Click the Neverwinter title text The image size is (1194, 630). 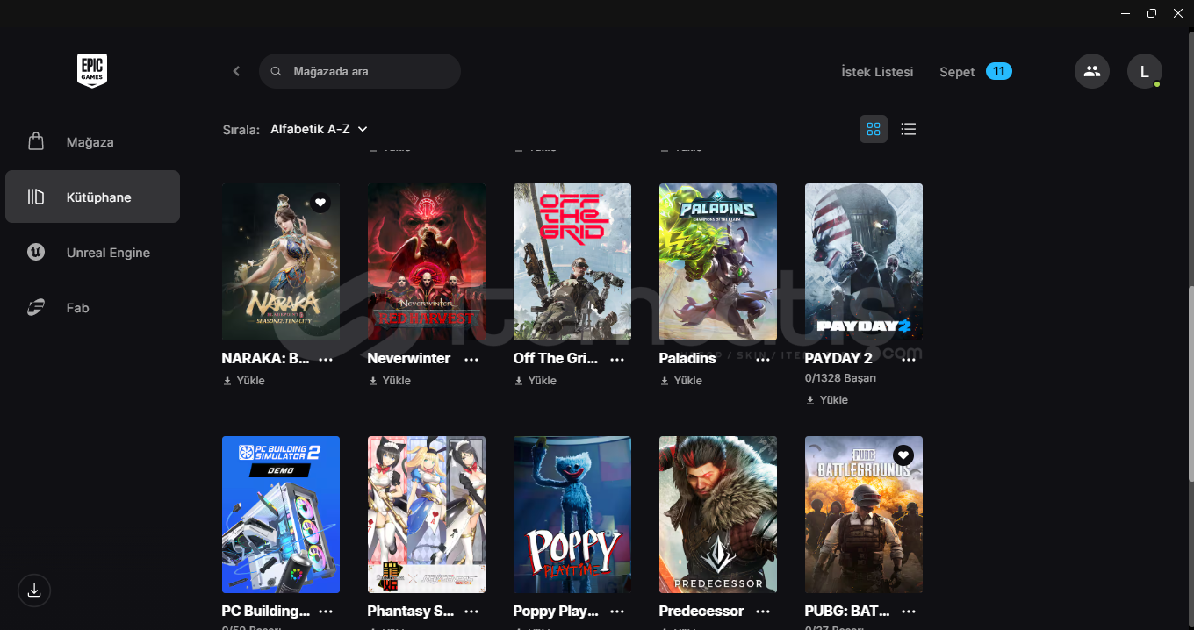point(409,358)
